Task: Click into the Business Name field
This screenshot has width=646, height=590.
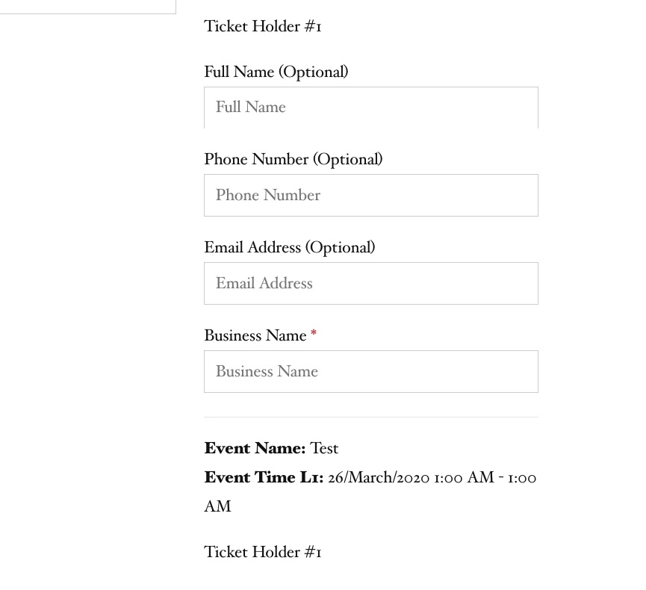Action: (x=370, y=372)
